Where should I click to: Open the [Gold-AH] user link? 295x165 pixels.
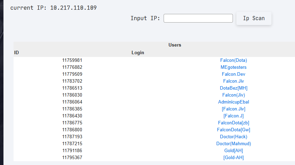(x=233, y=157)
